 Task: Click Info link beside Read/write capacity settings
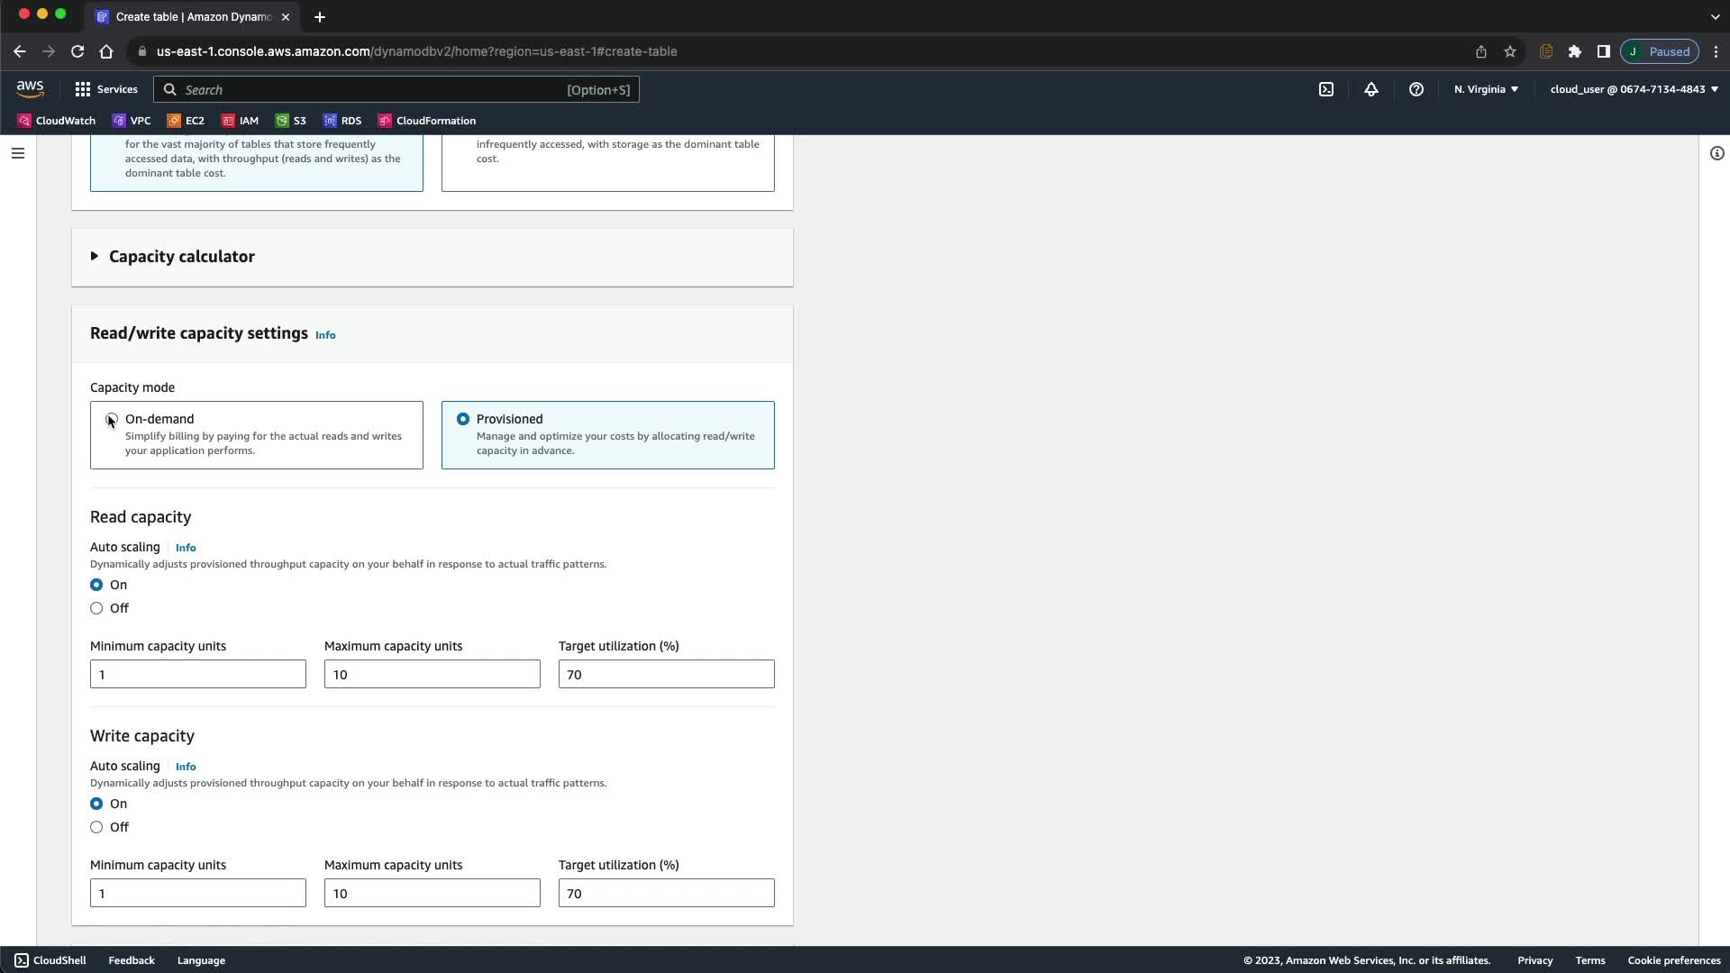point(325,335)
